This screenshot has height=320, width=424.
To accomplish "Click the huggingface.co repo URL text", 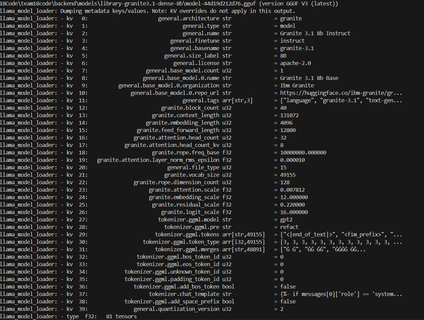I will click(x=341, y=93).
